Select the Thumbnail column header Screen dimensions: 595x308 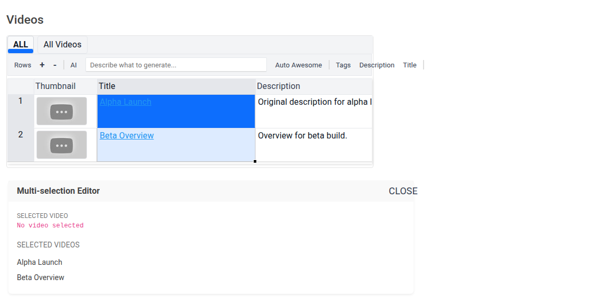click(x=65, y=86)
